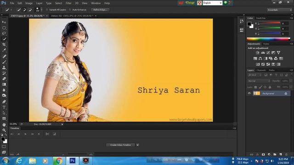Add a Levels adjustment

263,53
